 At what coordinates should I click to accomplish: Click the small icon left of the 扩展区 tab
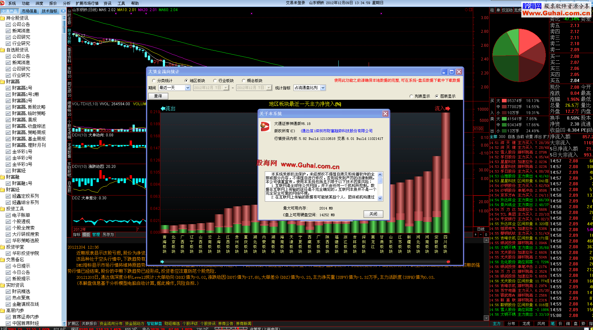(x=64, y=324)
